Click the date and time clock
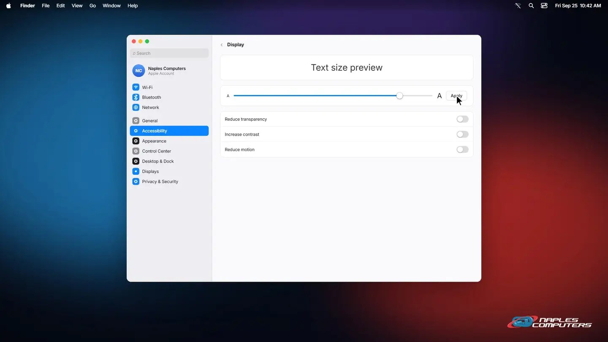Viewport: 608px width, 342px height. (578, 5)
